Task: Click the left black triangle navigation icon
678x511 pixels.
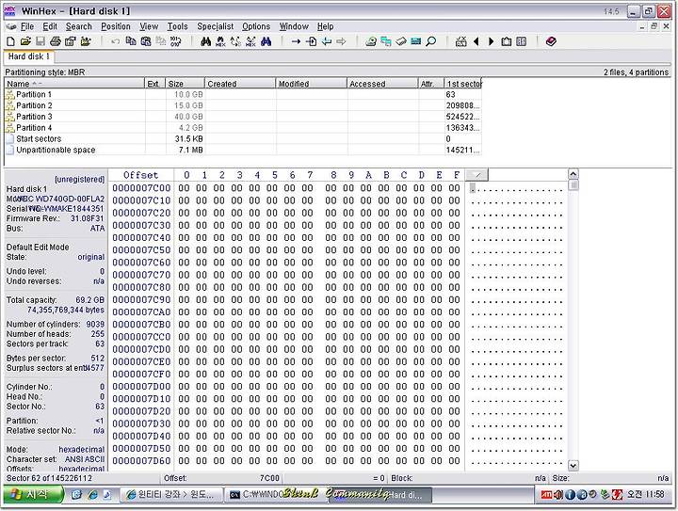Action: [x=476, y=41]
